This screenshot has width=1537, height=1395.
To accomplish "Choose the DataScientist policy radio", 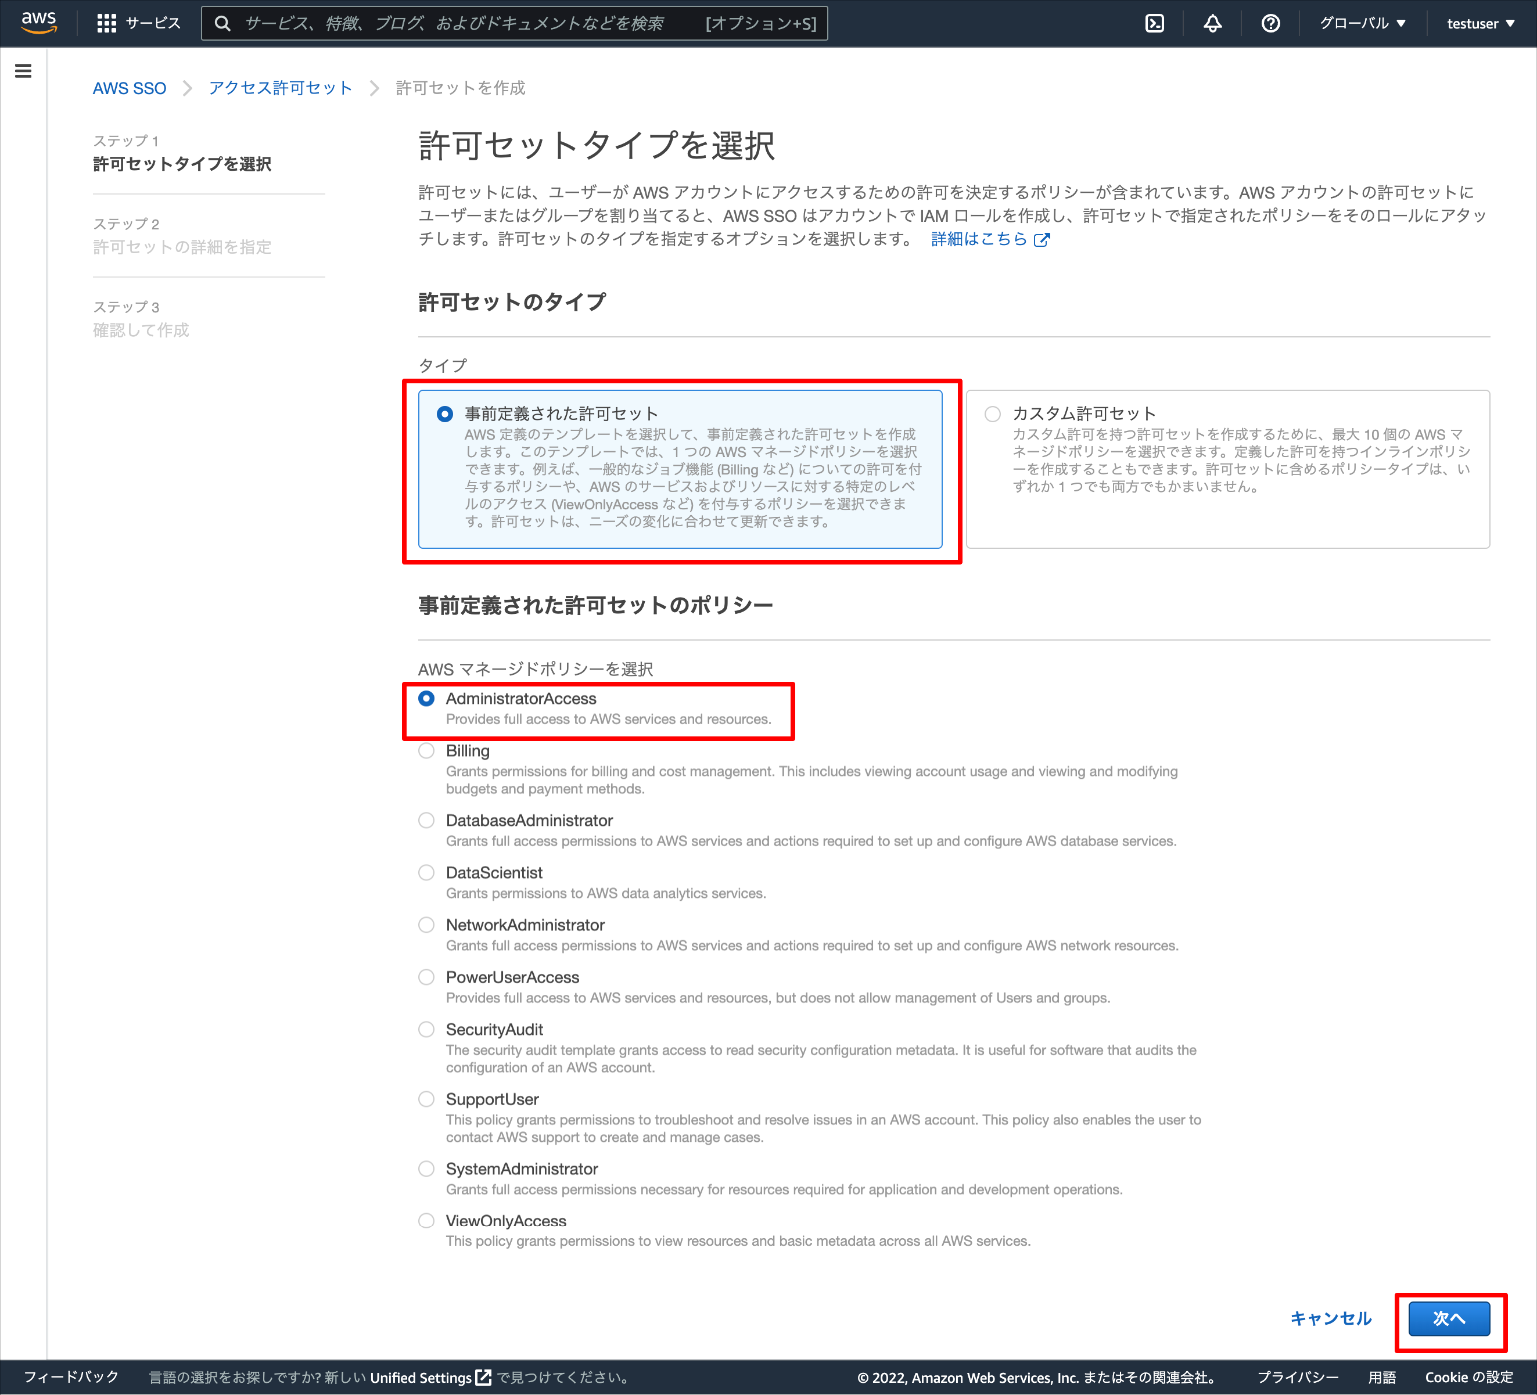I will (x=426, y=873).
